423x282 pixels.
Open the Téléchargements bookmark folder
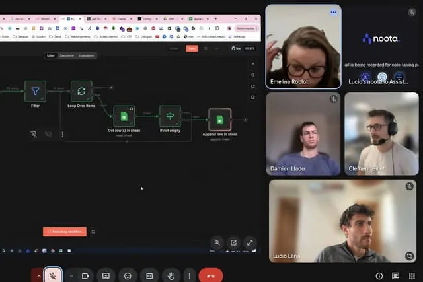pos(78,37)
